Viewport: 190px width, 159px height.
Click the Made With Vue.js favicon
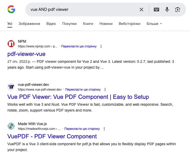click(11, 126)
